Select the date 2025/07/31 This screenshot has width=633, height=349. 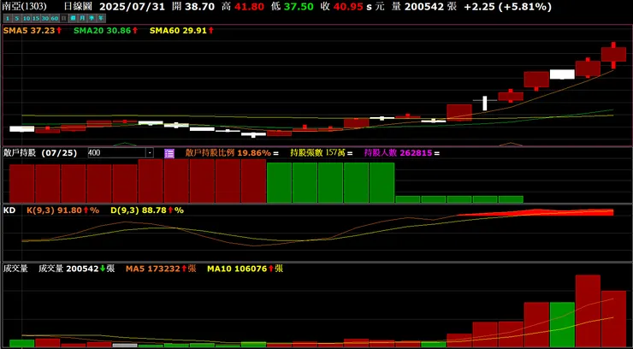point(132,7)
